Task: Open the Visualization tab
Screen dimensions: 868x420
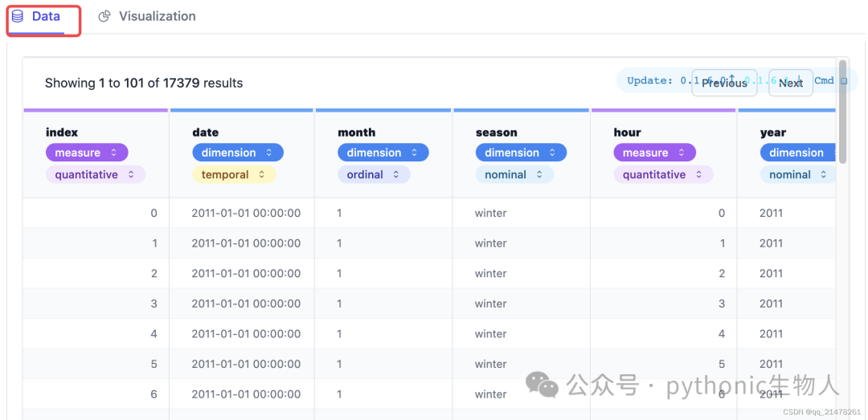Action: pyautogui.click(x=147, y=17)
